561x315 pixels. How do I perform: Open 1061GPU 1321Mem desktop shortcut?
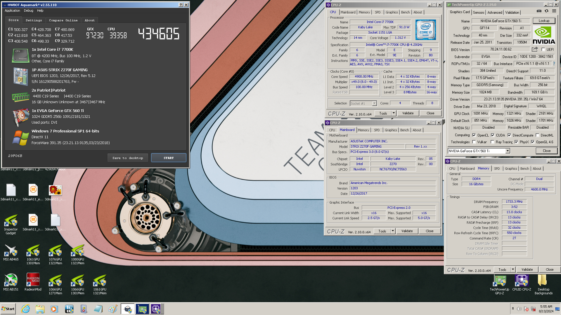[x=100, y=284]
